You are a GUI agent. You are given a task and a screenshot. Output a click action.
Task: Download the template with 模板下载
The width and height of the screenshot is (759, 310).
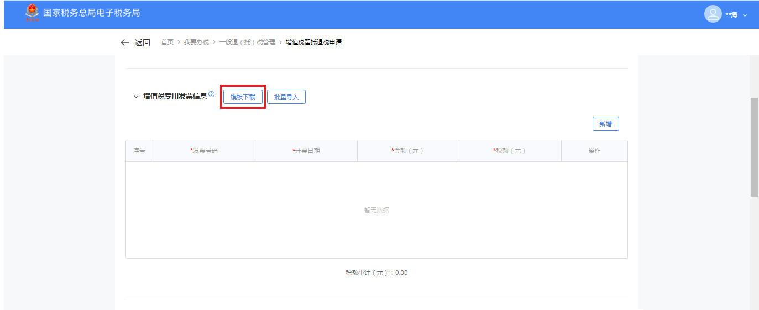pyautogui.click(x=243, y=97)
